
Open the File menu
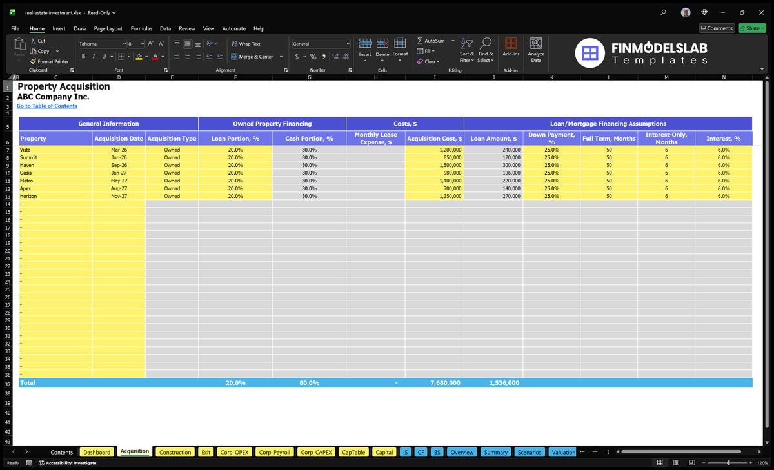point(15,28)
